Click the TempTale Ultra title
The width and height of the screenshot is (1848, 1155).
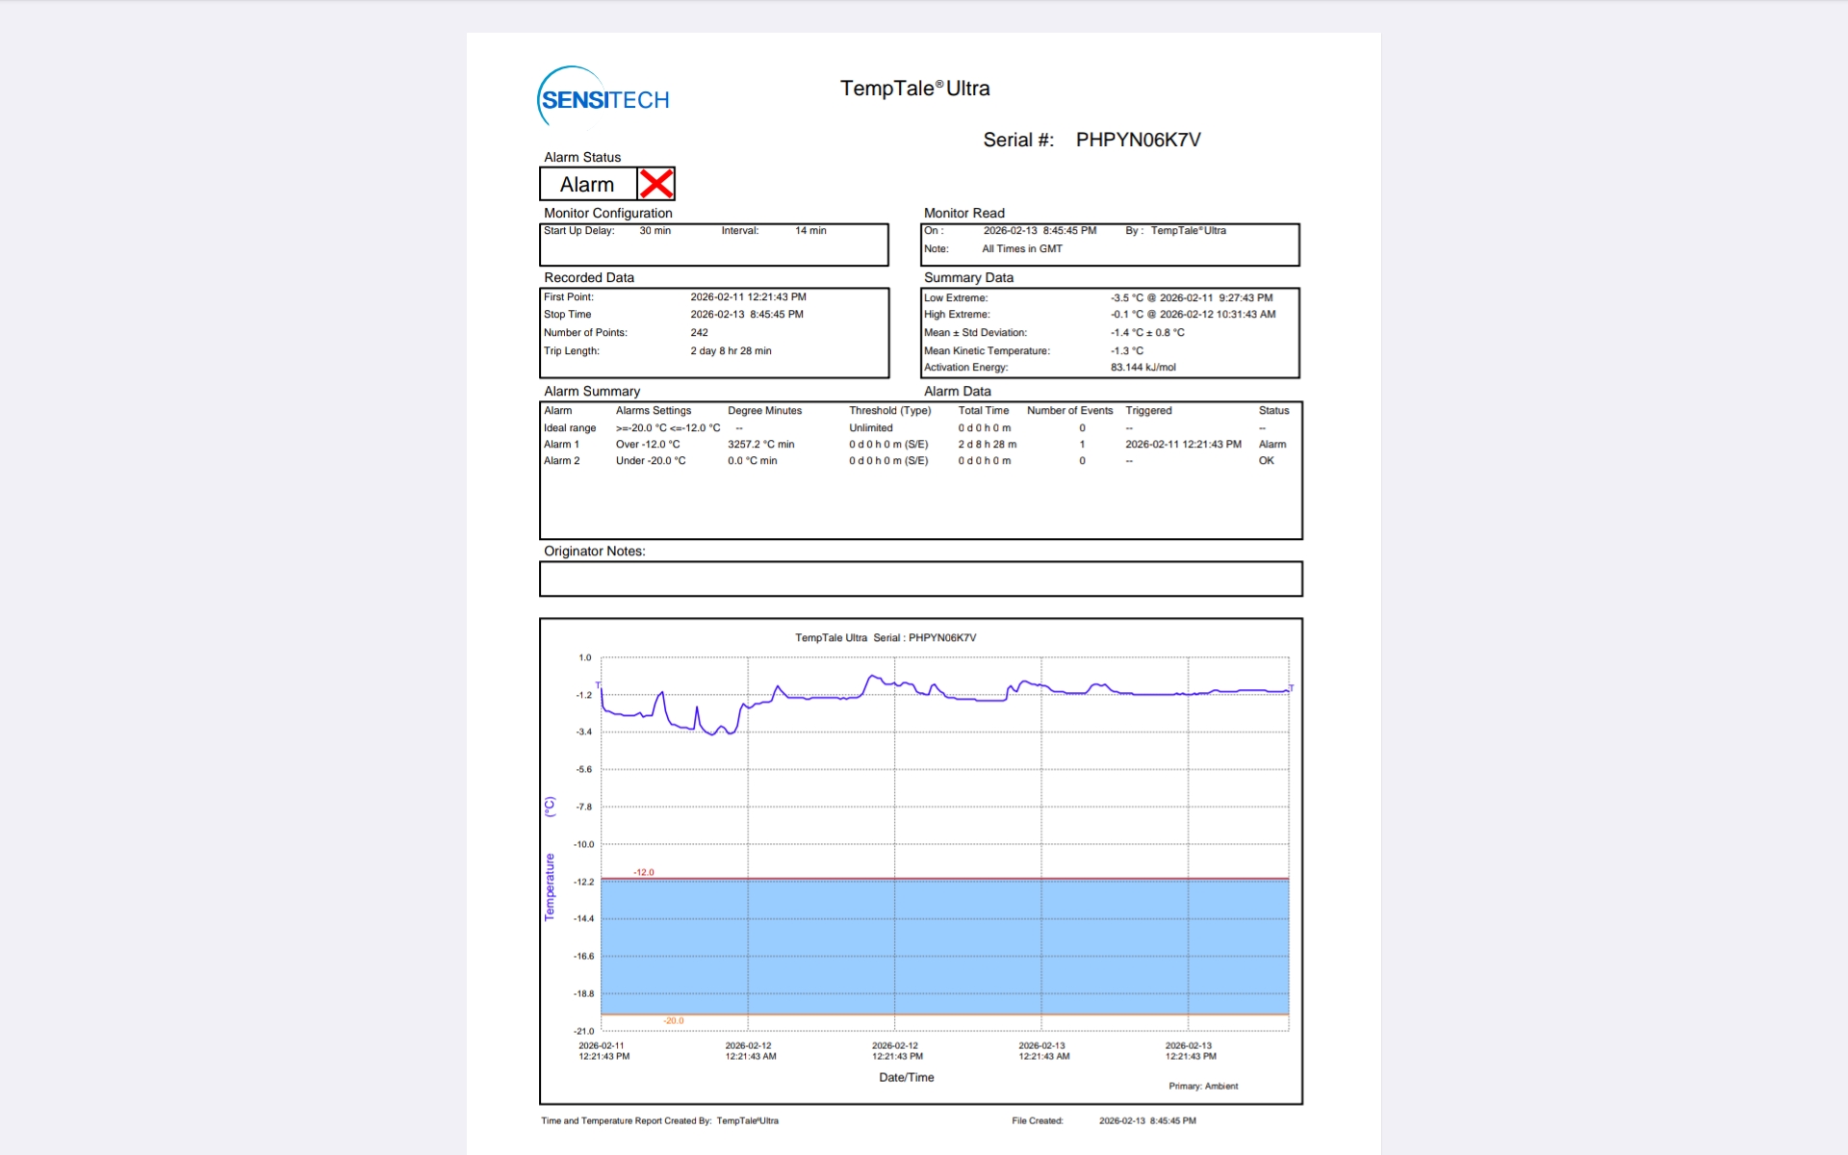click(x=914, y=89)
